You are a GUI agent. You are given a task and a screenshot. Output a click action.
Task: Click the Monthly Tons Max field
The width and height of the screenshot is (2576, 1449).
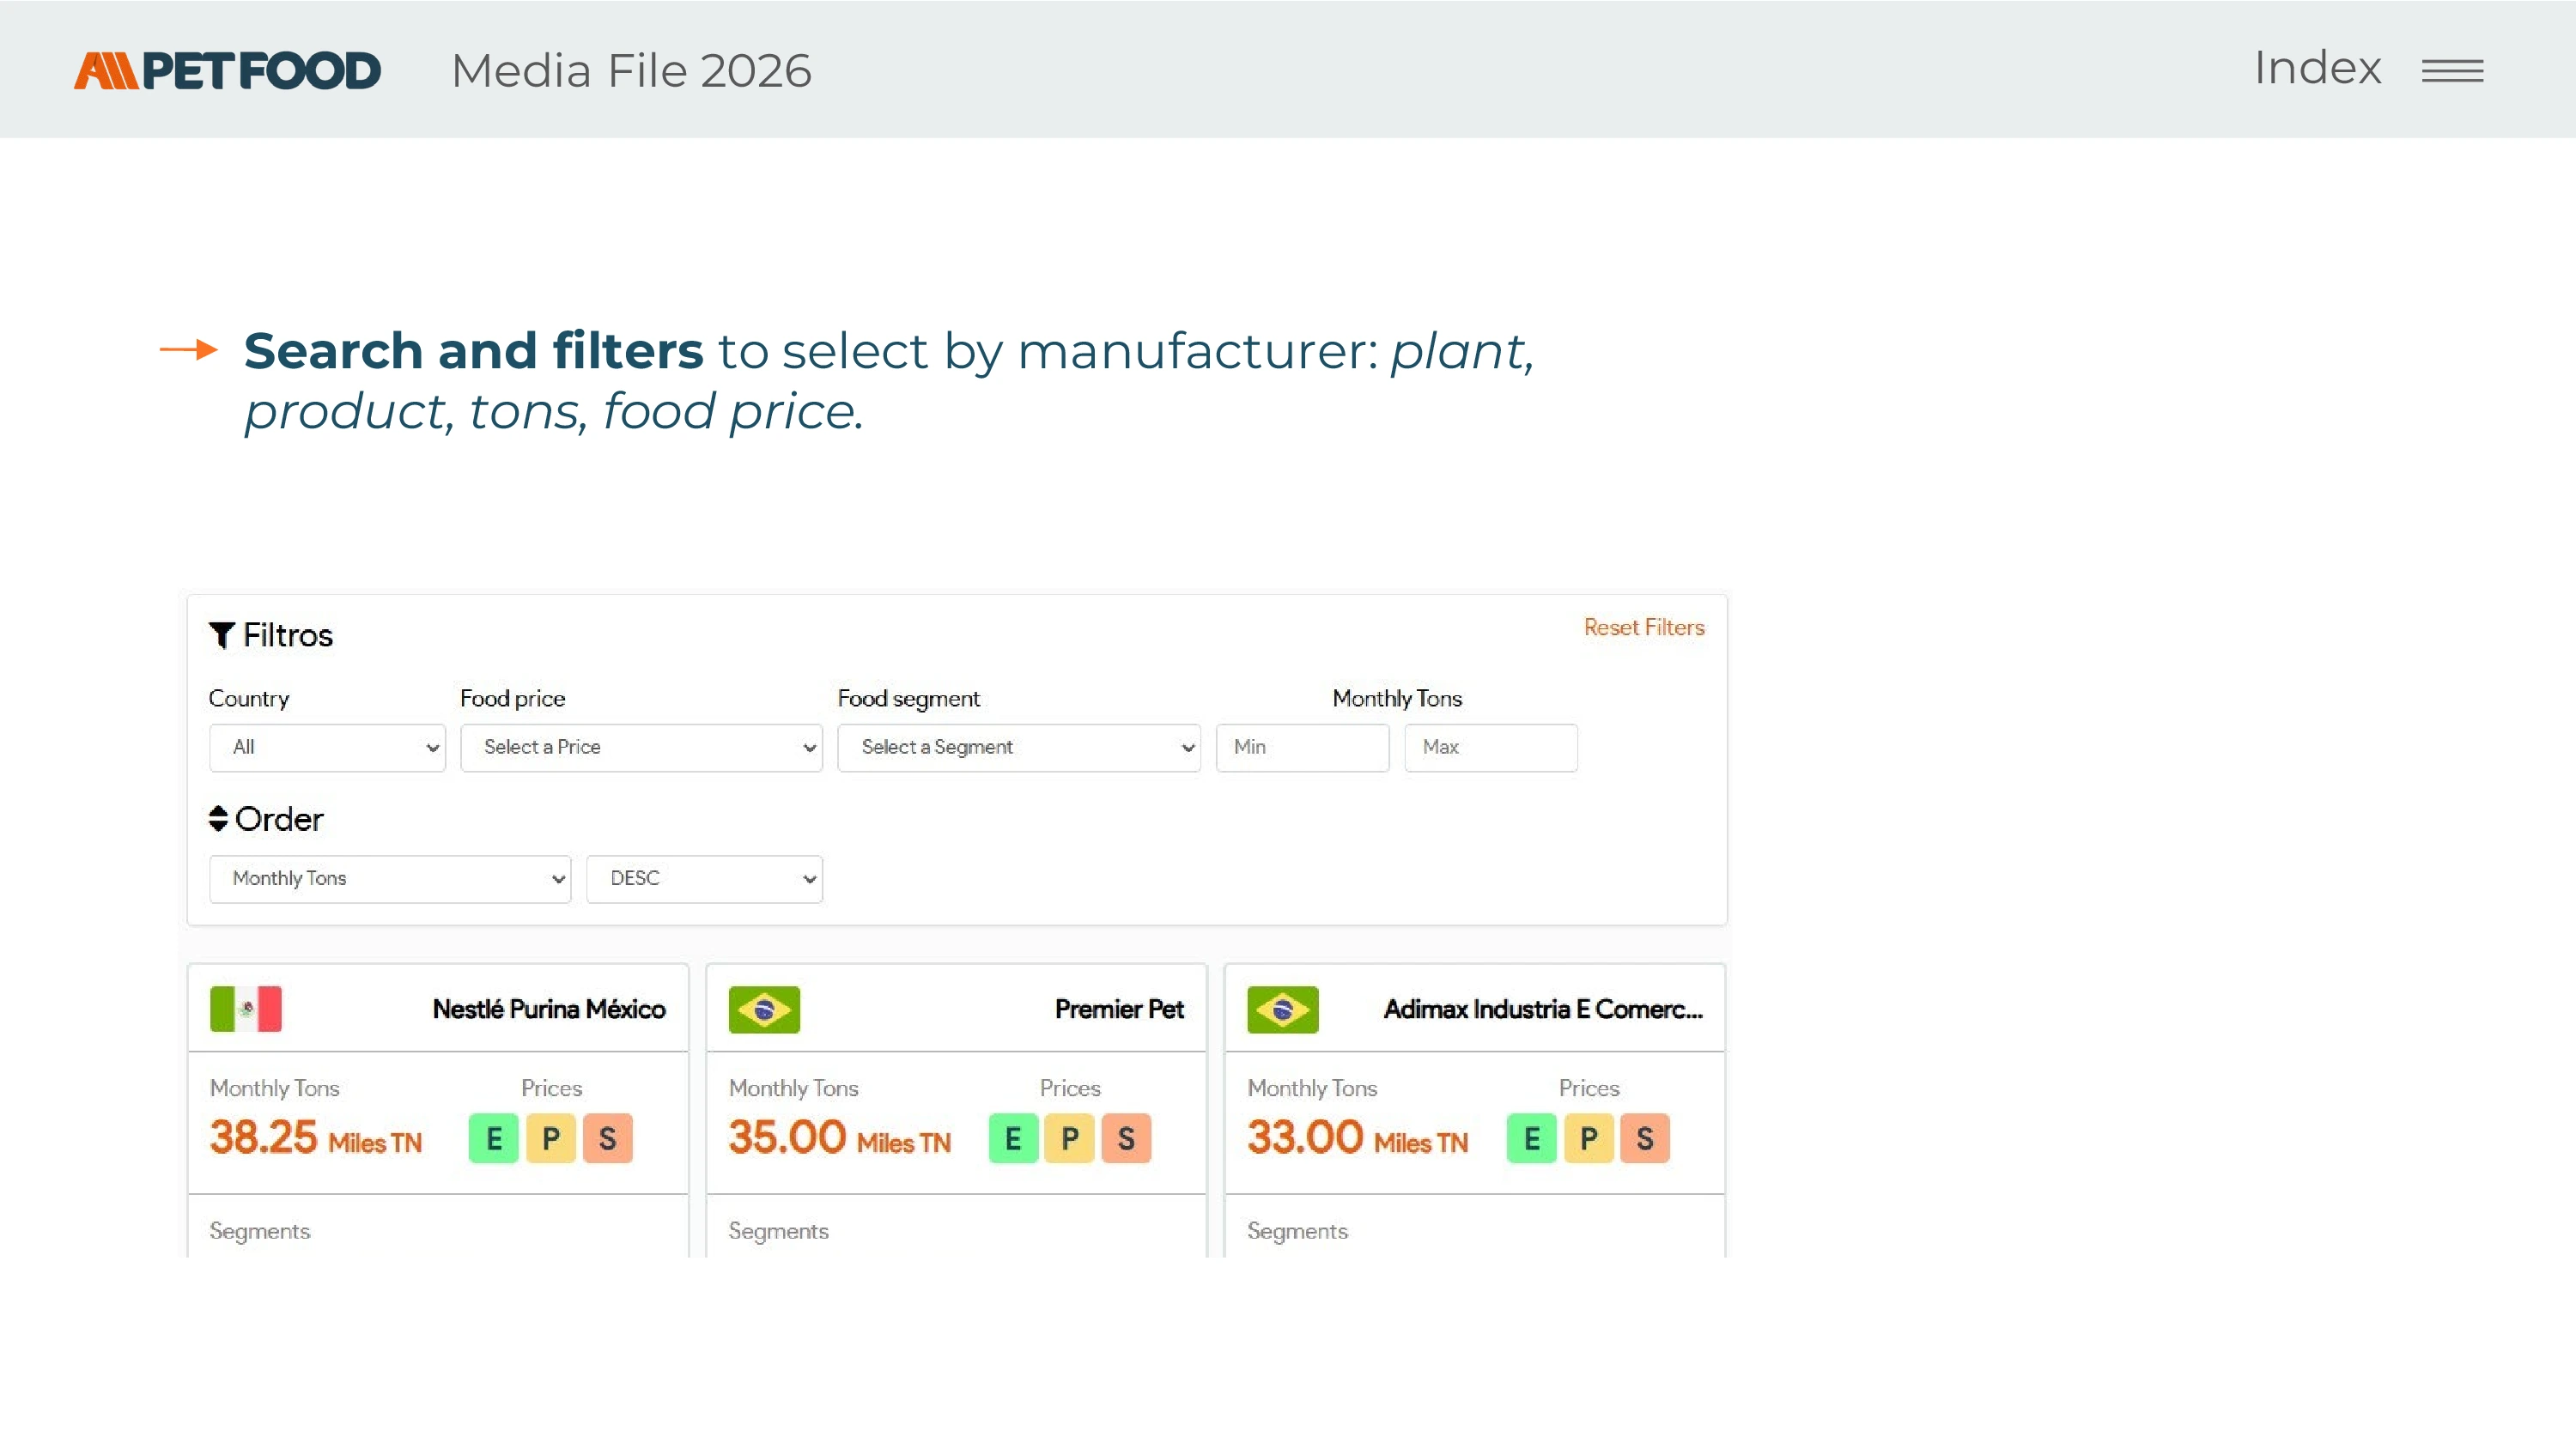tap(1490, 747)
